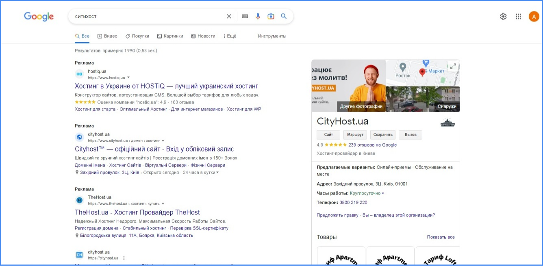Open Фізичні Сервери sitelink
The image size is (543, 266).
point(208,165)
